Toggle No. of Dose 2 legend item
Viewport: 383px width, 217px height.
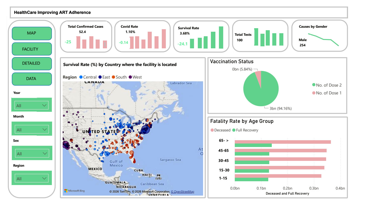[314, 85]
